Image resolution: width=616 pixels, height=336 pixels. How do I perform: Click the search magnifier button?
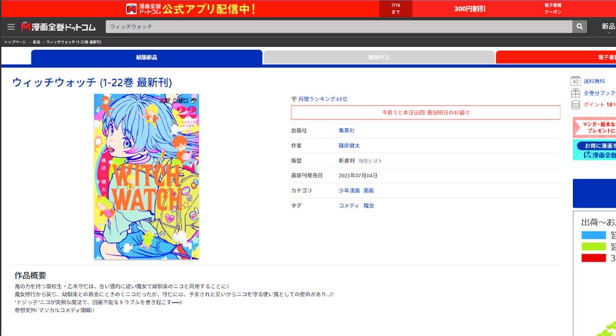tap(580, 27)
